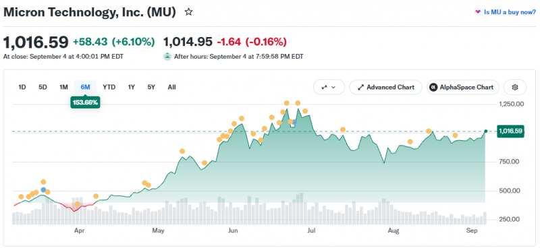
Task: Click the Advanced Chart button
Action: pos(386,88)
